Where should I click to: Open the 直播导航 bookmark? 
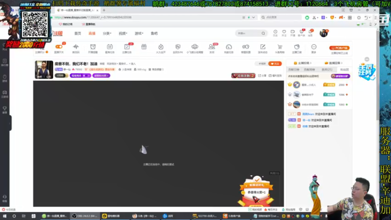pyautogui.click(x=89, y=24)
